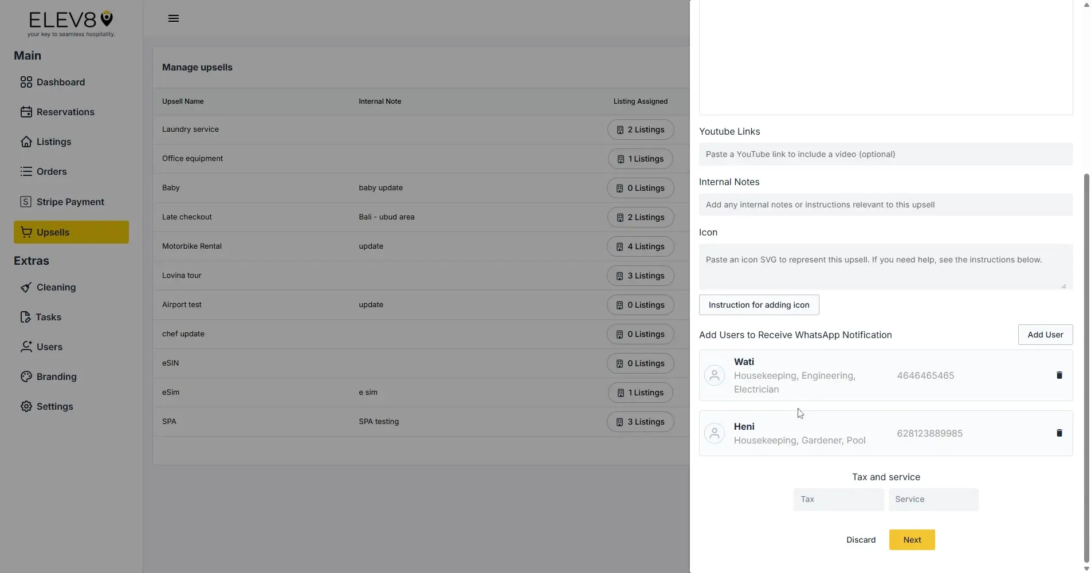Image resolution: width=1091 pixels, height=573 pixels.
Task: Click the Listings home icon
Action: click(26, 142)
